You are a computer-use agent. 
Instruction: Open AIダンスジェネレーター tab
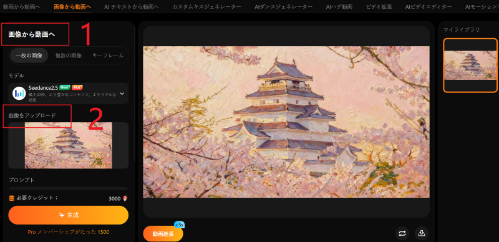click(x=283, y=6)
